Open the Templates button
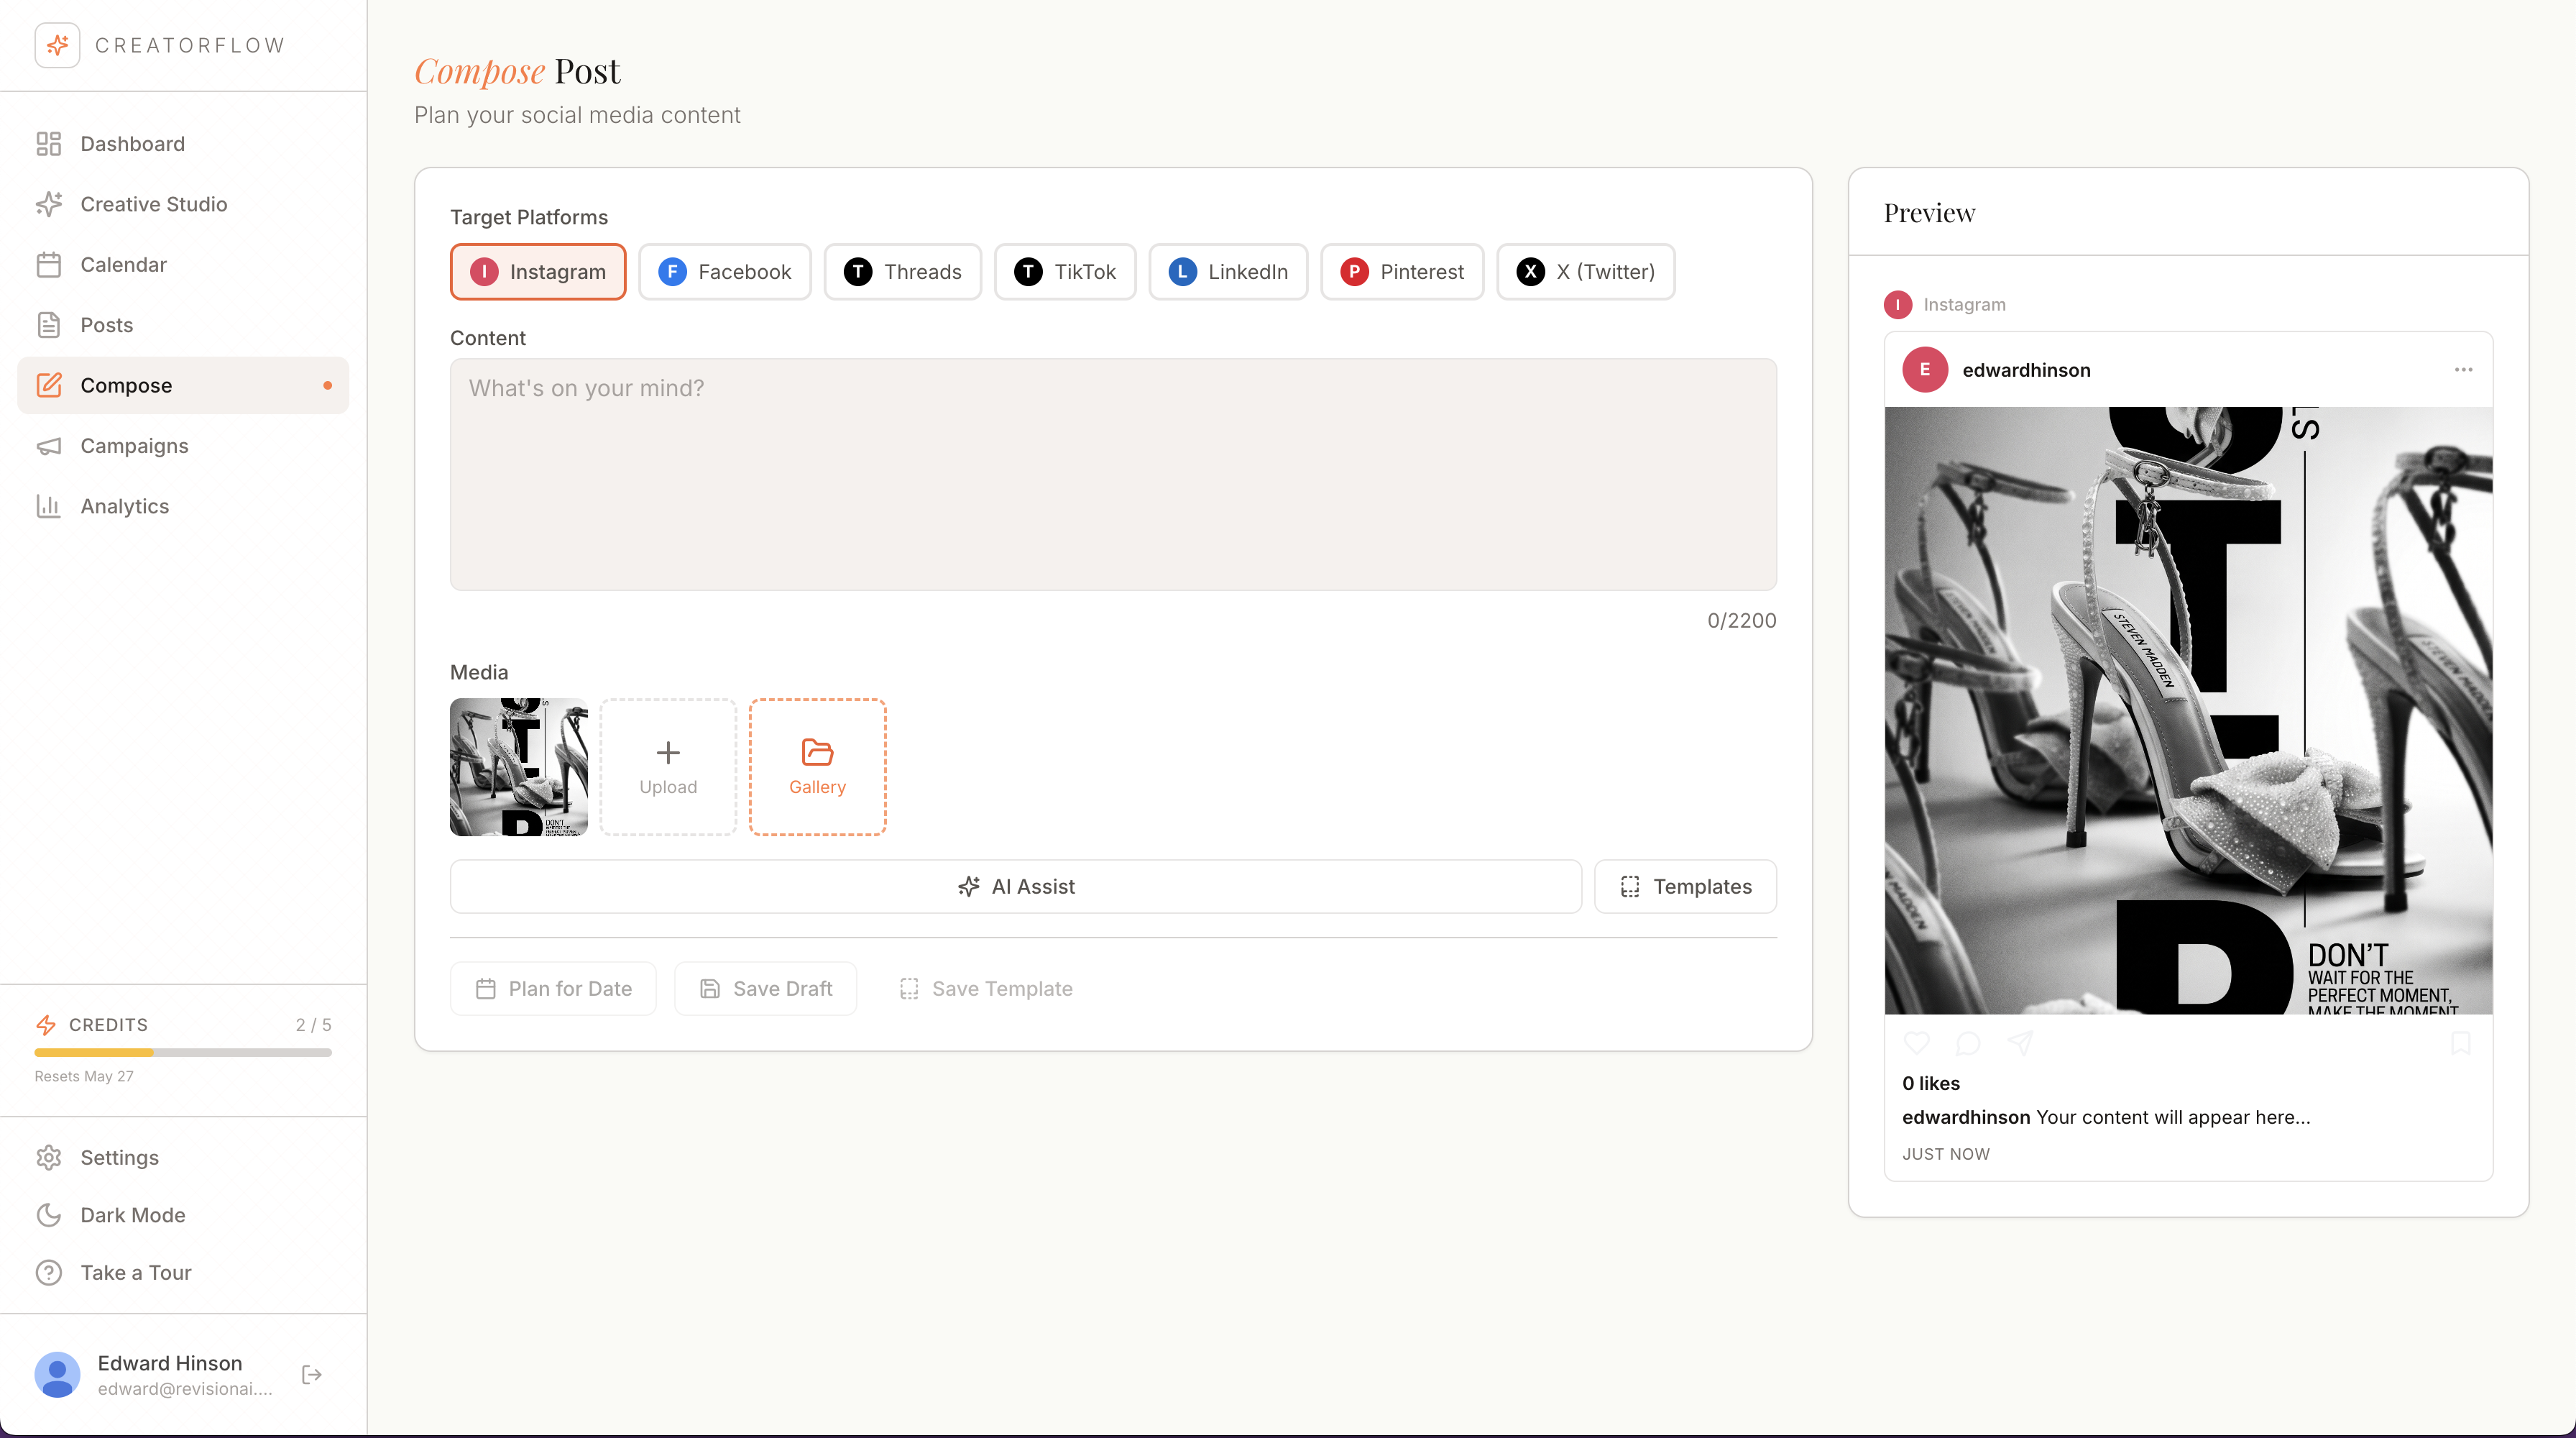Screen dimensions: 2576x1438 [x=1686, y=887]
